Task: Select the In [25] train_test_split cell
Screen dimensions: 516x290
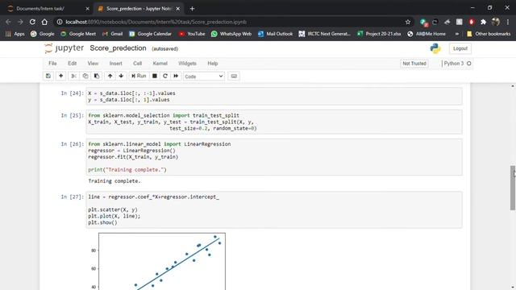Action: tap(274, 122)
